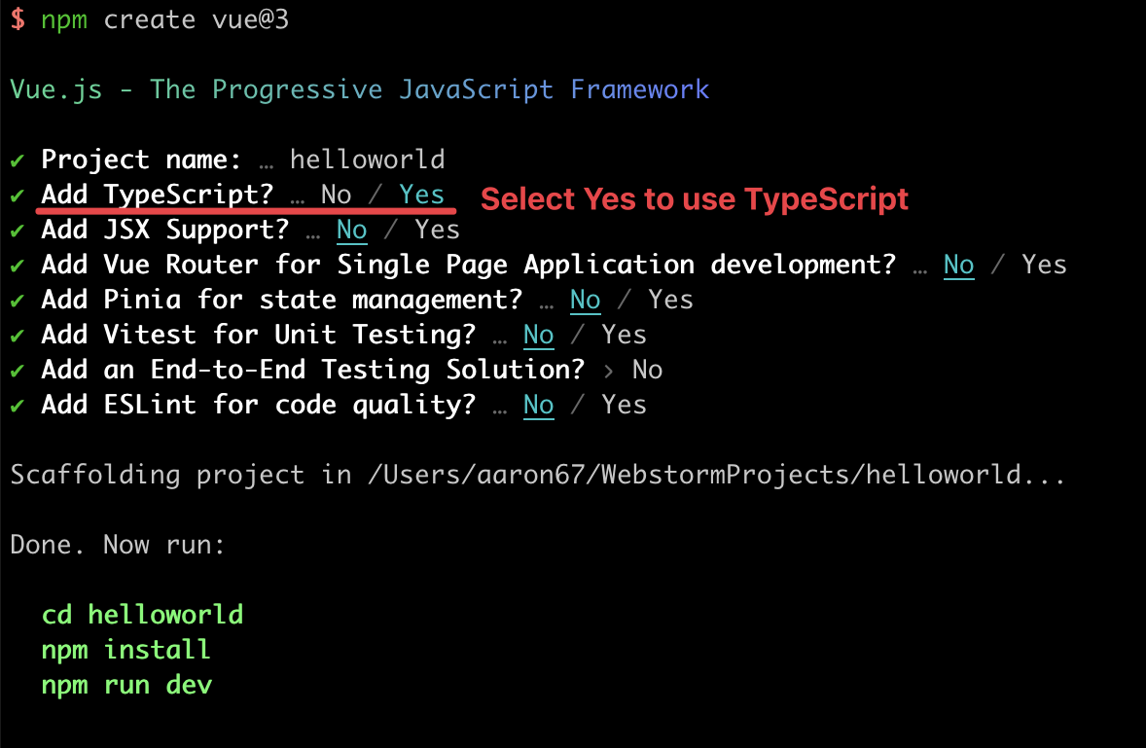The image size is (1146, 748).
Task: Select Yes for Add TypeScript
Action: tap(421, 195)
